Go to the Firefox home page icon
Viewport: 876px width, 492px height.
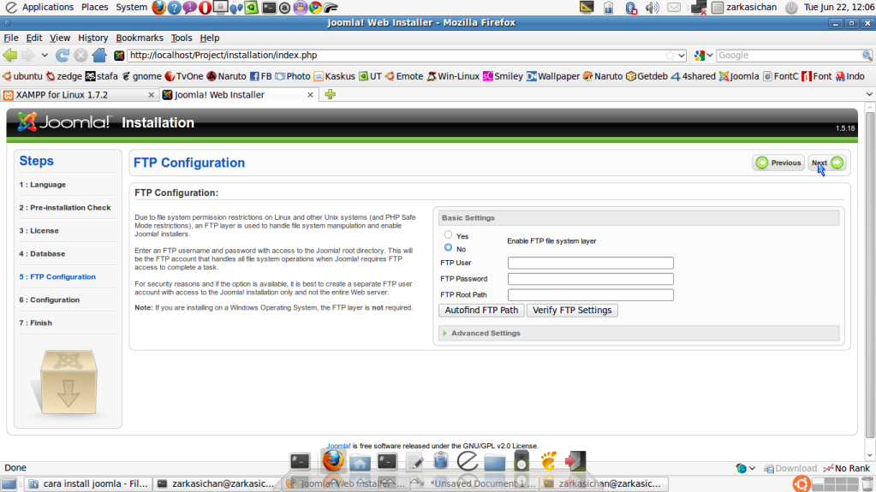click(99, 55)
